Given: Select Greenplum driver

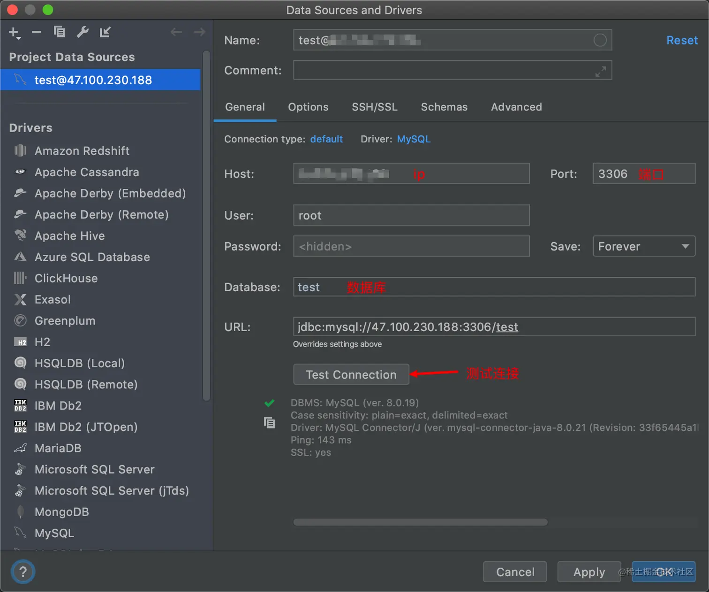Looking at the screenshot, I should click(65, 321).
